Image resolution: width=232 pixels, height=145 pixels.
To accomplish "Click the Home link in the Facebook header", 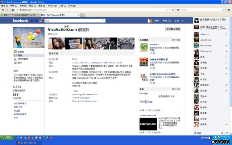I will [x=177, y=21].
